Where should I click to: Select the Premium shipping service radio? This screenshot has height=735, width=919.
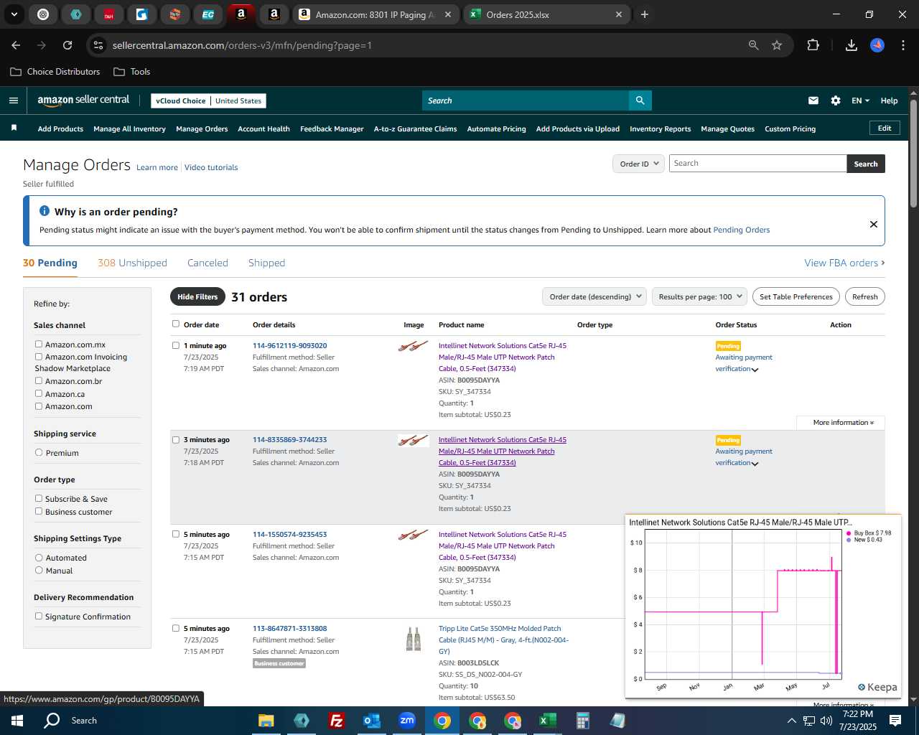point(39,453)
